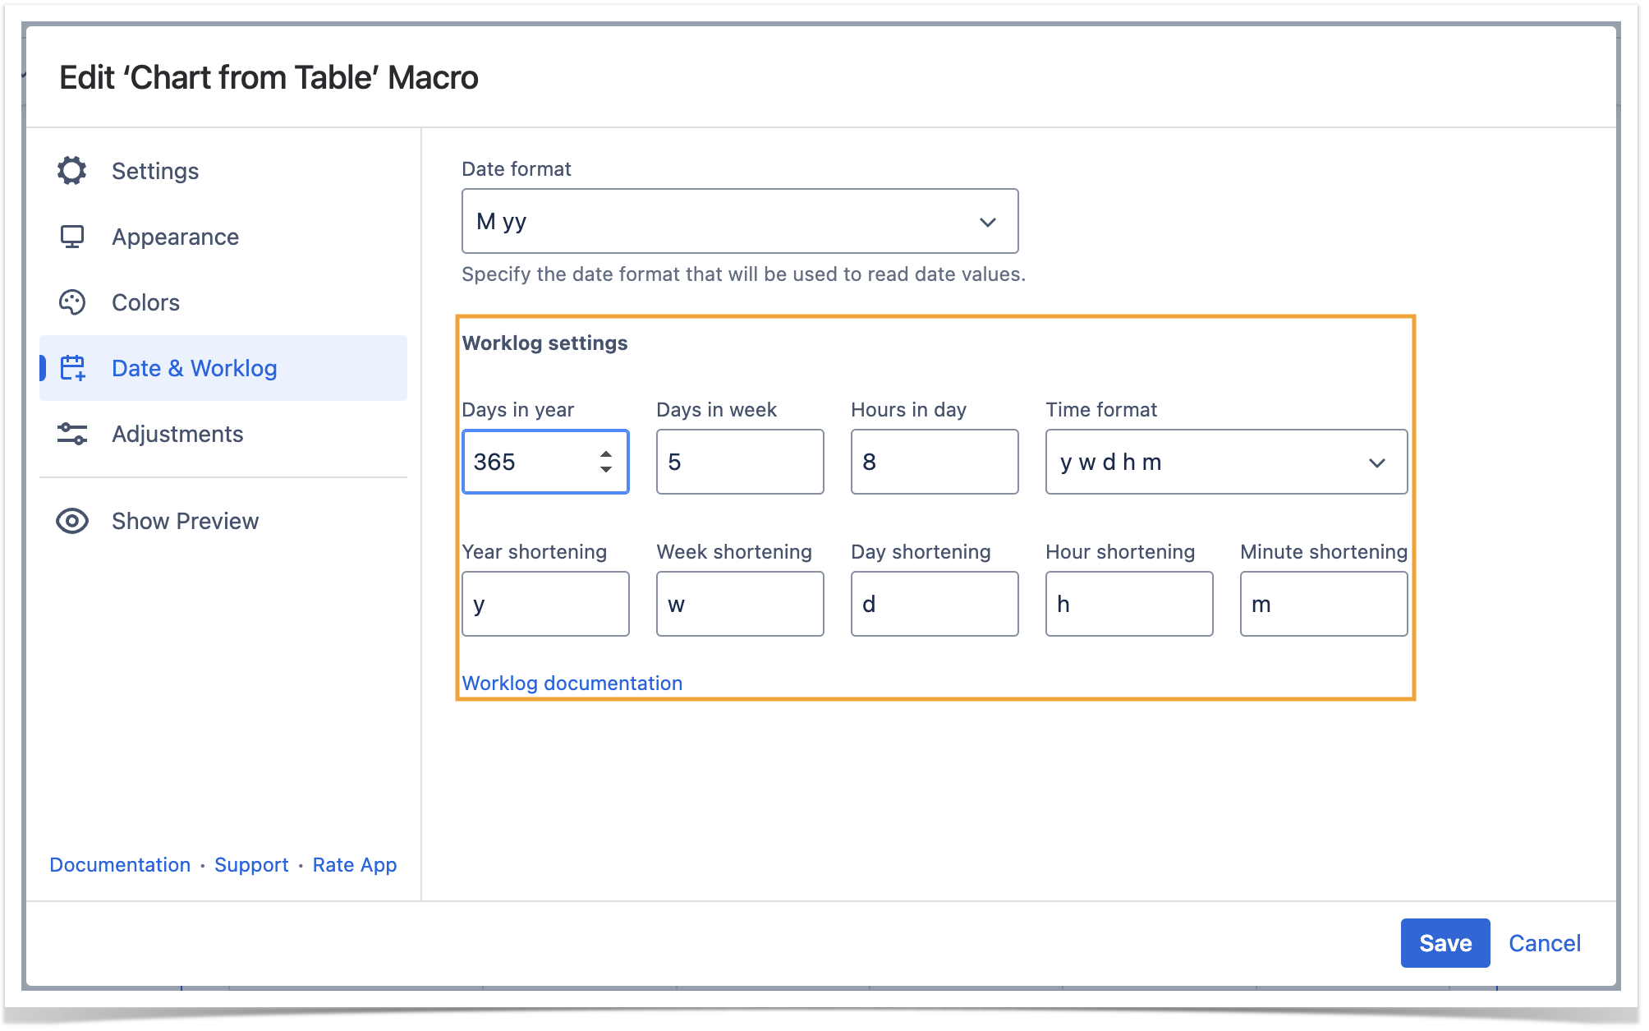This screenshot has height=1031, width=1649.
Task: Click the Adjustments sliders icon
Action: (72, 434)
